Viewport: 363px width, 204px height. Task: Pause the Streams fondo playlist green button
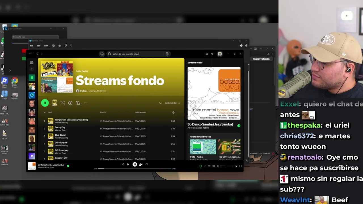(45, 103)
